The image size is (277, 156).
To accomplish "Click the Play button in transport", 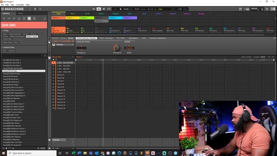I will [99, 9].
